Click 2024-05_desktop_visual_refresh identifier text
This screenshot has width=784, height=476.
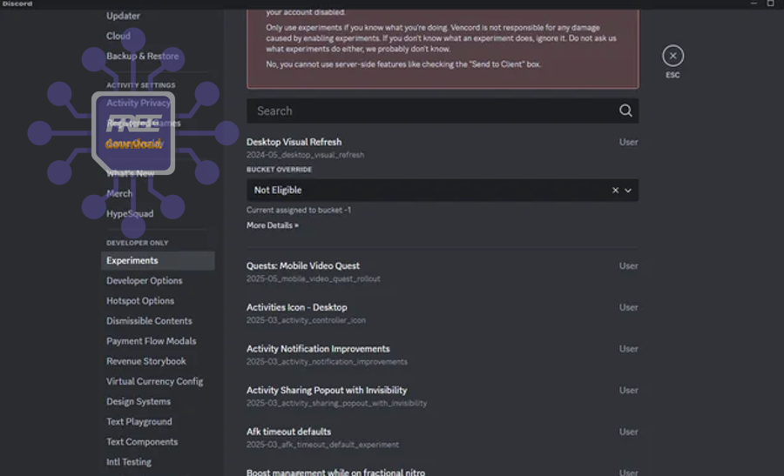point(305,155)
